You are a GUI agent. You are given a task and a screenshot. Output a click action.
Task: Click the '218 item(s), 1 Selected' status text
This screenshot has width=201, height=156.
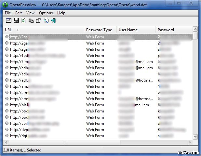coord(22,150)
